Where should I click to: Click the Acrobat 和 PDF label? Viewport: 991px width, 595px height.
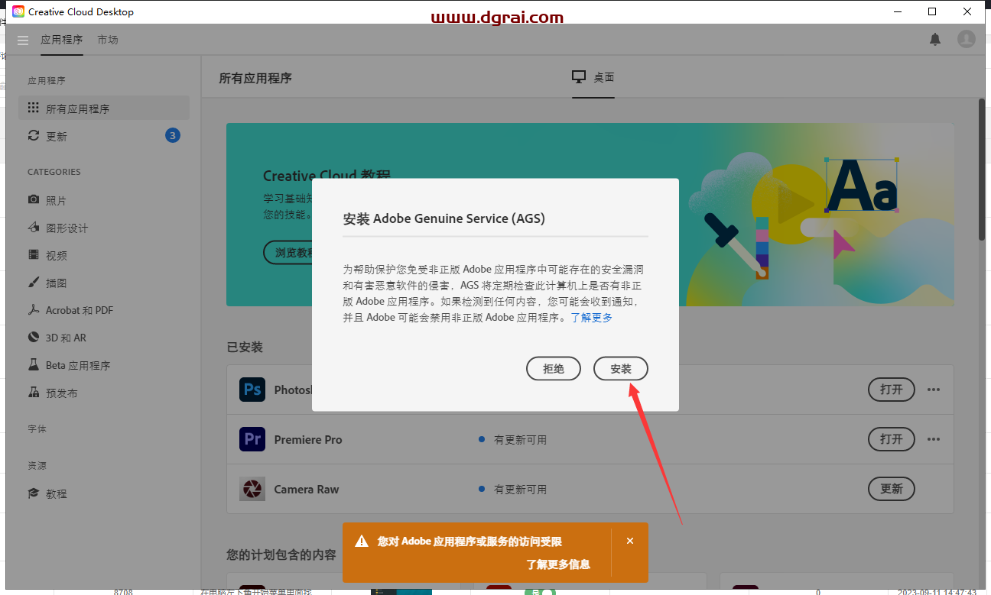click(80, 310)
